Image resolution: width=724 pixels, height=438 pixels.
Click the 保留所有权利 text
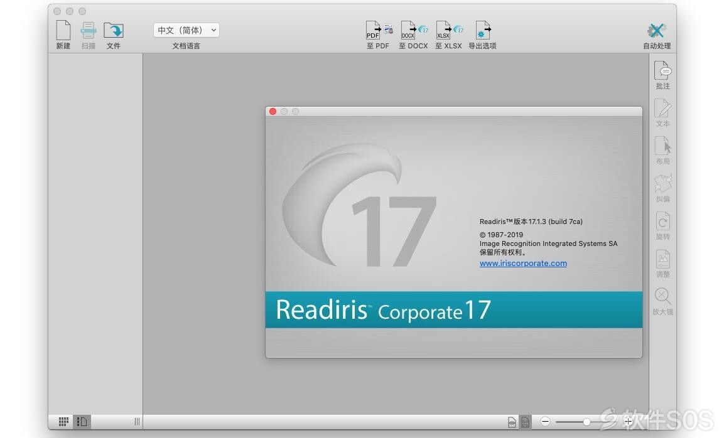point(503,252)
